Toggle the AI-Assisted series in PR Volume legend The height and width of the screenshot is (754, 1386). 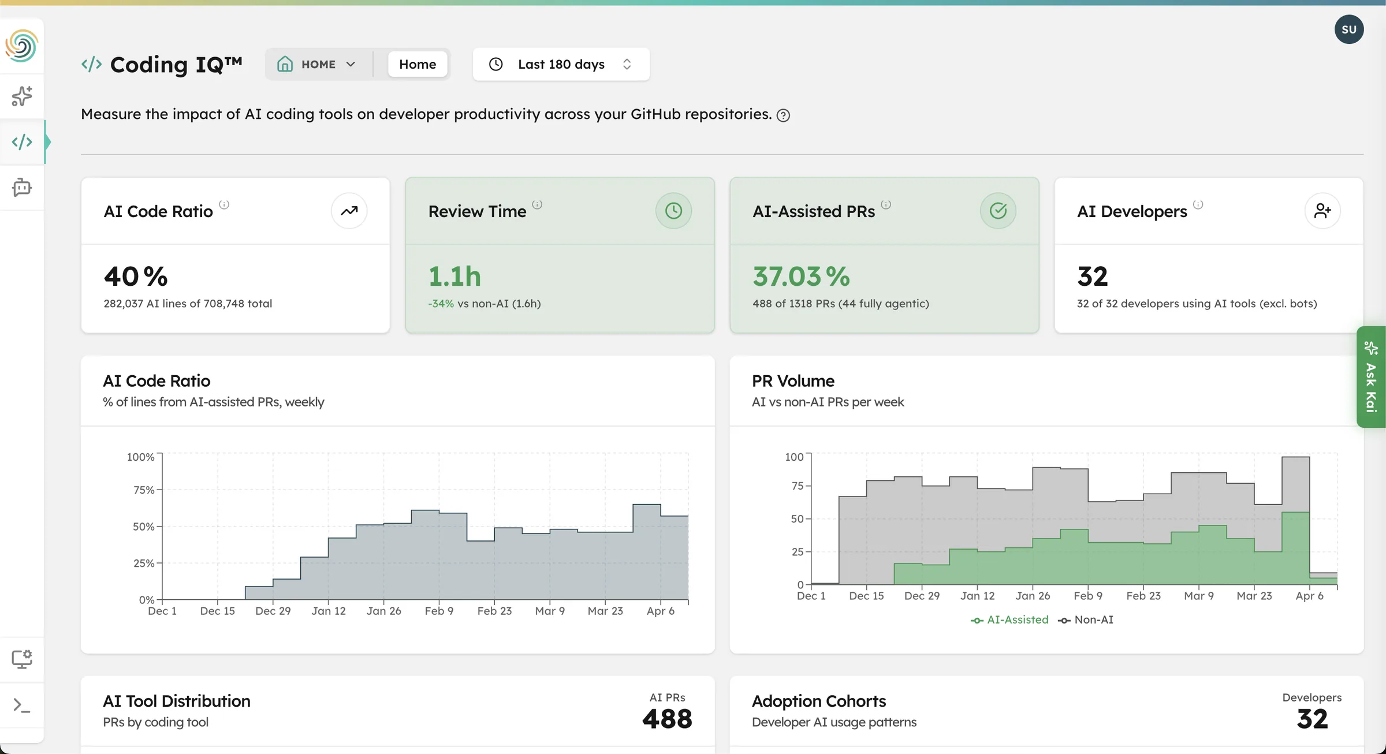tap(1009, 619)
